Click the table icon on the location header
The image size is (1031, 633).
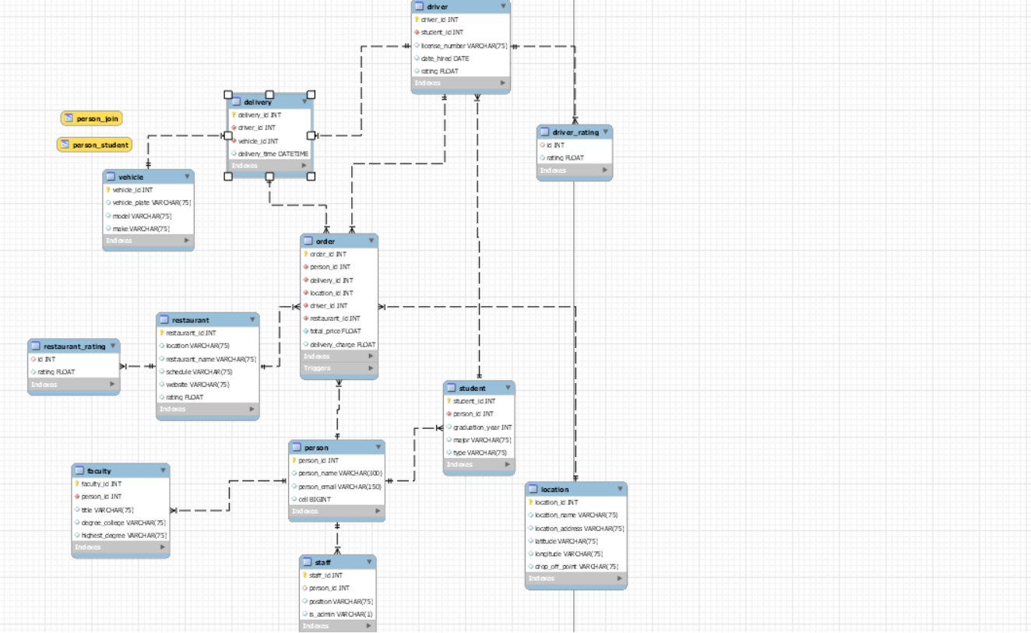(x=534, y=489)
